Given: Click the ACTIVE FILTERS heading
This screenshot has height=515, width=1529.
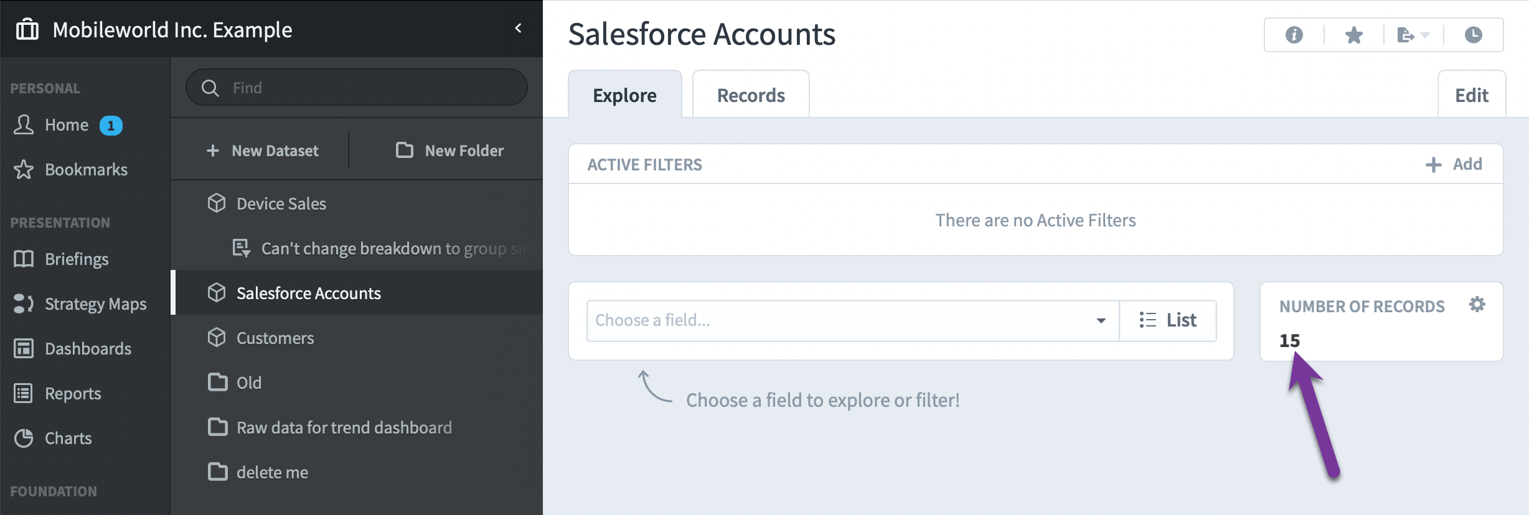Looking at the screenshot, I should click(x=644, y=165).
